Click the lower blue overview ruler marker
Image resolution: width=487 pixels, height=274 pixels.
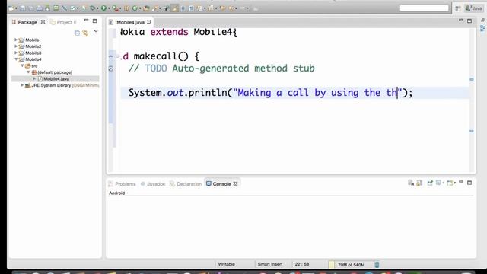click(472, 131)
